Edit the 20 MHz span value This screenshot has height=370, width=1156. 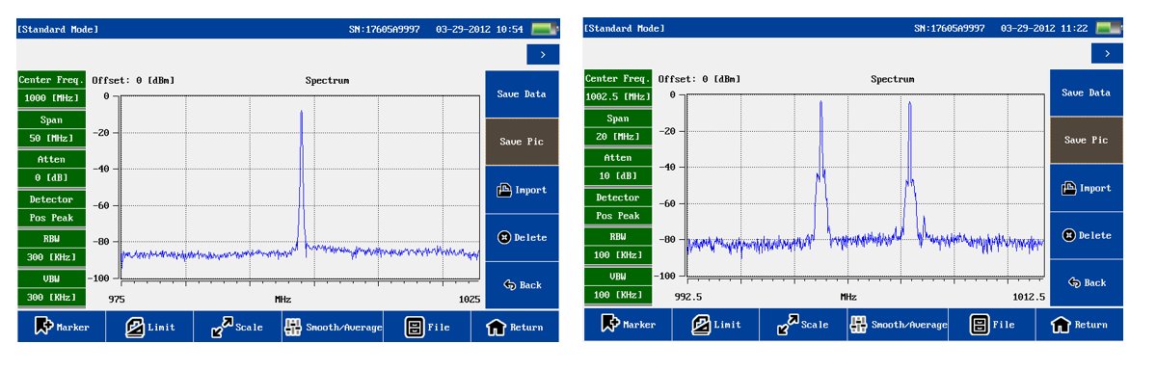618,137
